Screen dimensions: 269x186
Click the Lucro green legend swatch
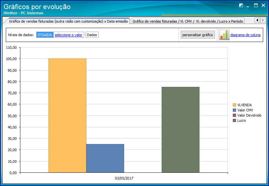pos(234,120)
